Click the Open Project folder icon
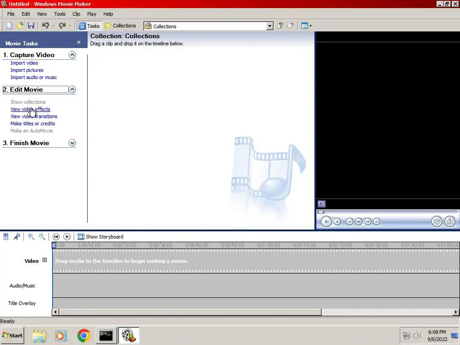Viewport: 460px width, 345px height. point(20,26)
